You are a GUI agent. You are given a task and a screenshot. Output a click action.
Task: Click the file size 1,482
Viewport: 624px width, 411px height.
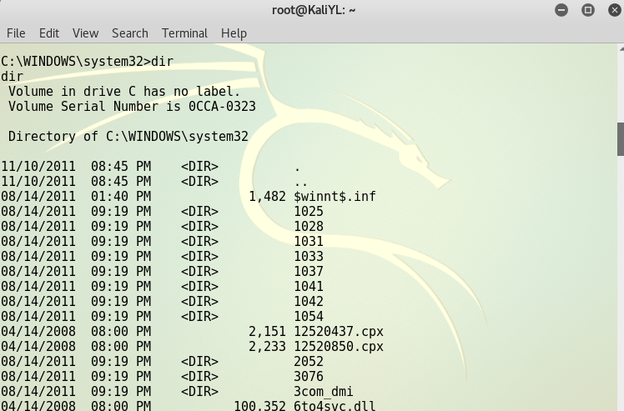pos(267,196)
